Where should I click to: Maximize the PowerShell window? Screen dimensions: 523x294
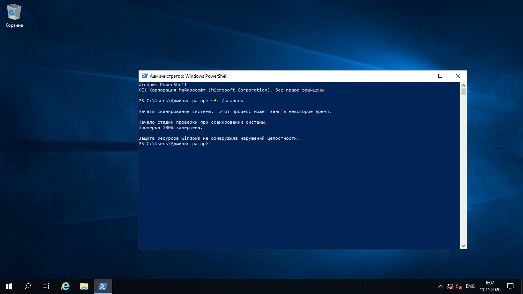pyautogui.click(x=440, y=76)
